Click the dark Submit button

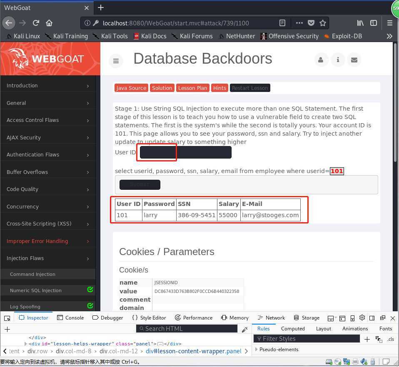click(140, 185)
